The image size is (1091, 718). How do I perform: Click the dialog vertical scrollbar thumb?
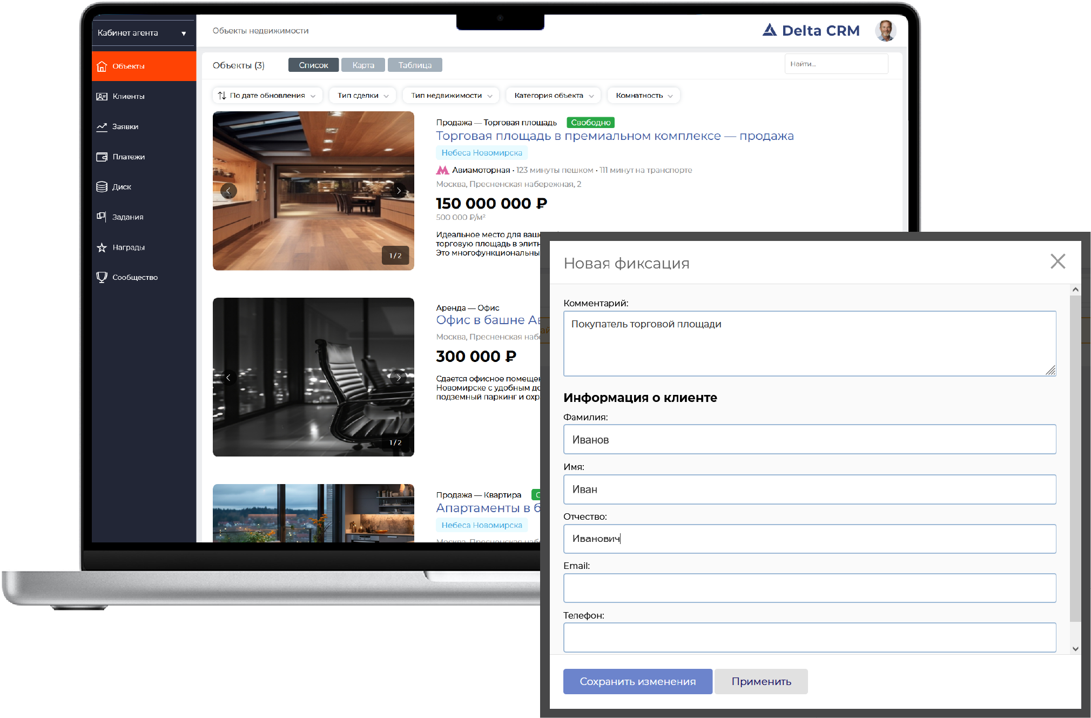coord(1075,458)
